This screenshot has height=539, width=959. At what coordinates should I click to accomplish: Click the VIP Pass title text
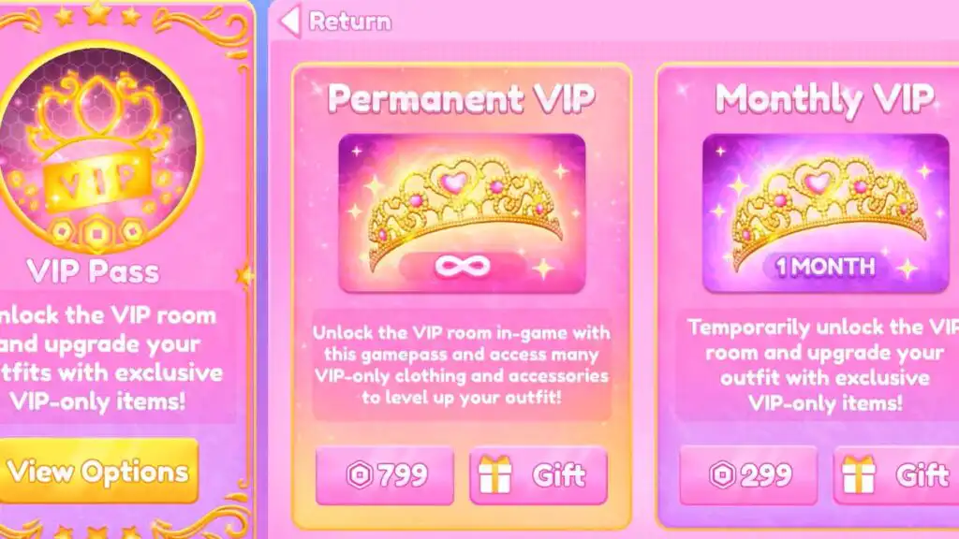click(x=93, y=271)
